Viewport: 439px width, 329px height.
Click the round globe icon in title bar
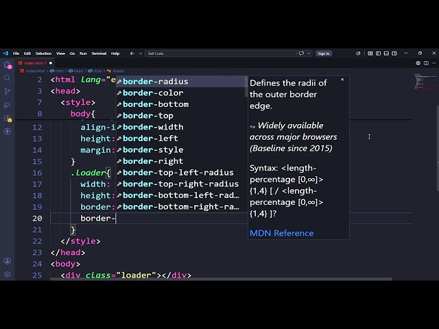tap(358, 53)
